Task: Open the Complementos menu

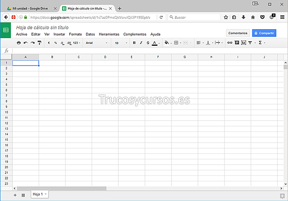Action: [x=135, y=34]
